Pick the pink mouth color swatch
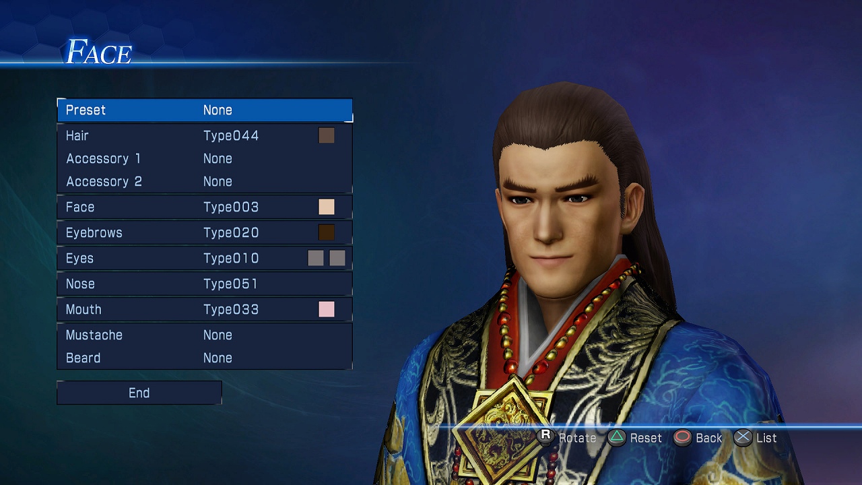The image size is (862, 485). tap(327, 309)
